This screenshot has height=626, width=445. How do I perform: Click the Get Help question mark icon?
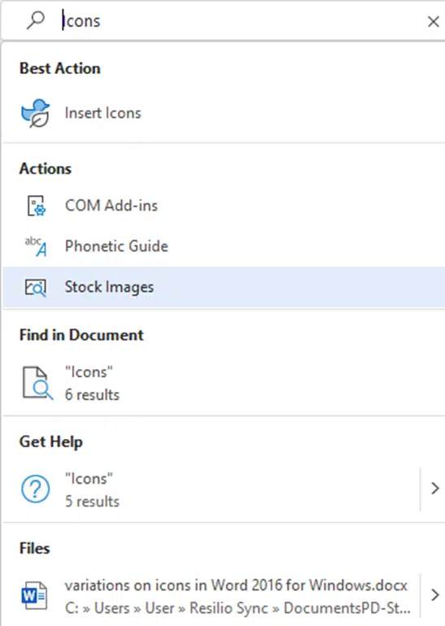tap(36, 489)
